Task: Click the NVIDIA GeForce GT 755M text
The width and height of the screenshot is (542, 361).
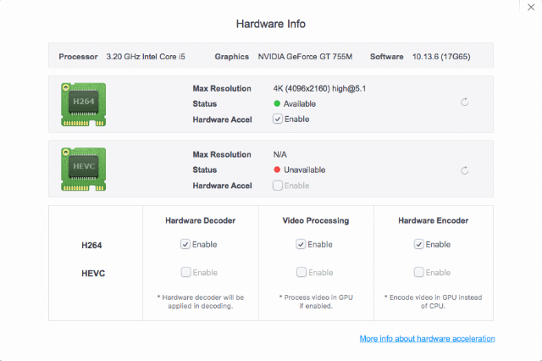Action: 305,57
